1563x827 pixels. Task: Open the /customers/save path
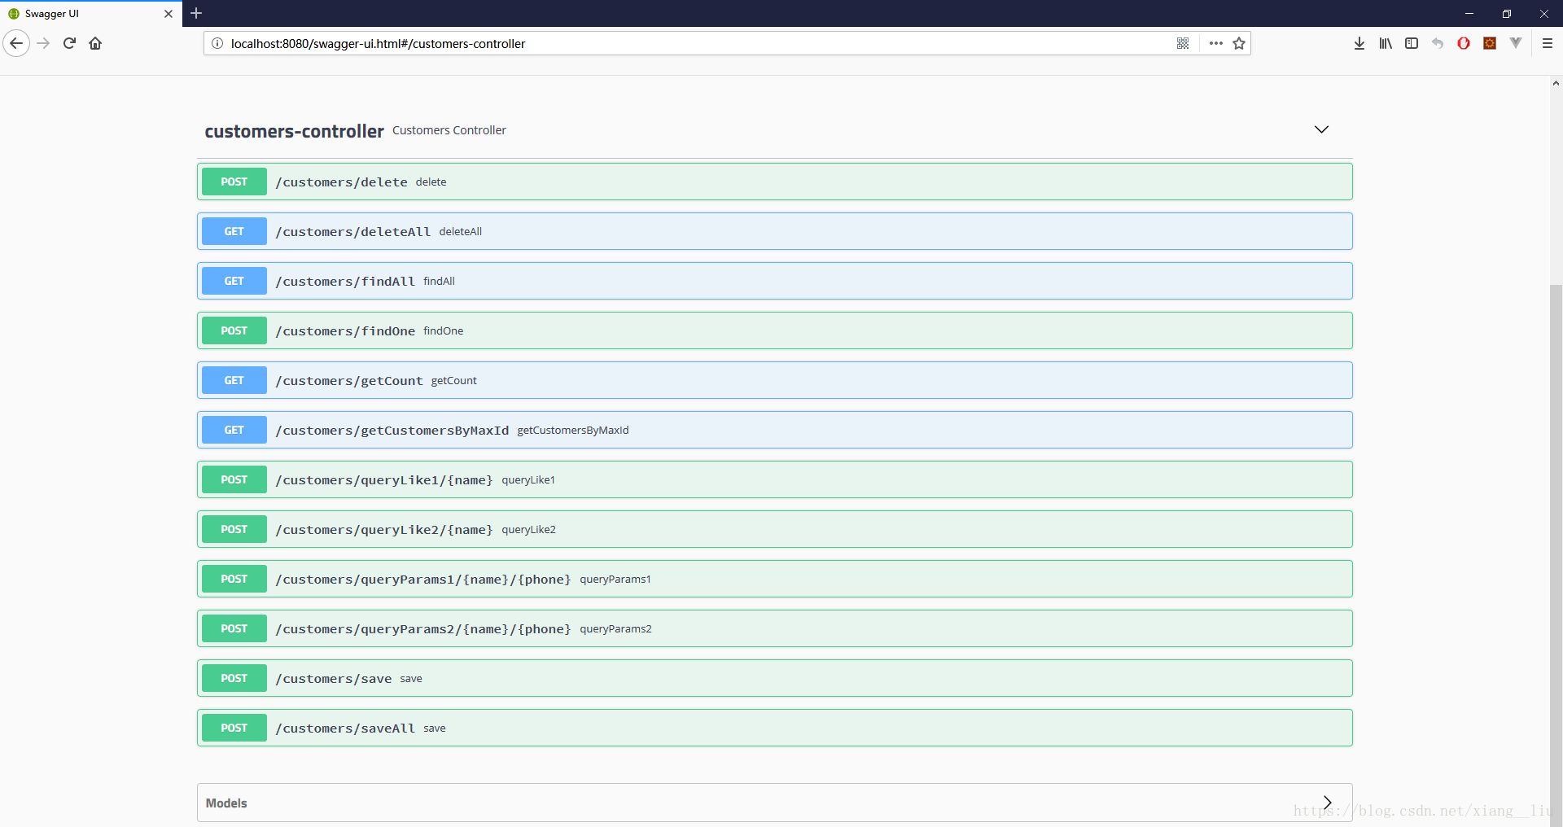tap(334, 679)
